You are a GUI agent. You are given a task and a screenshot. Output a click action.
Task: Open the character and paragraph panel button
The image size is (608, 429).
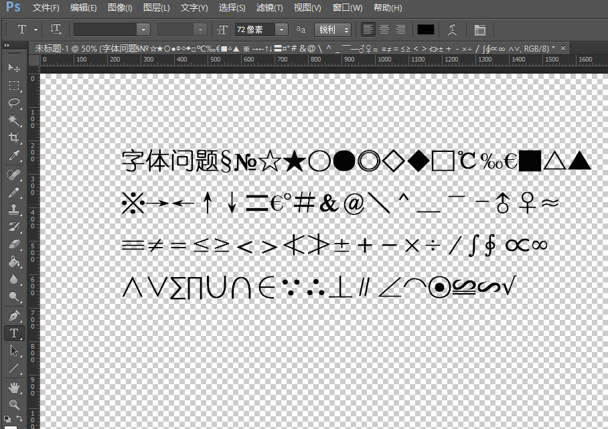pos(479,29)
